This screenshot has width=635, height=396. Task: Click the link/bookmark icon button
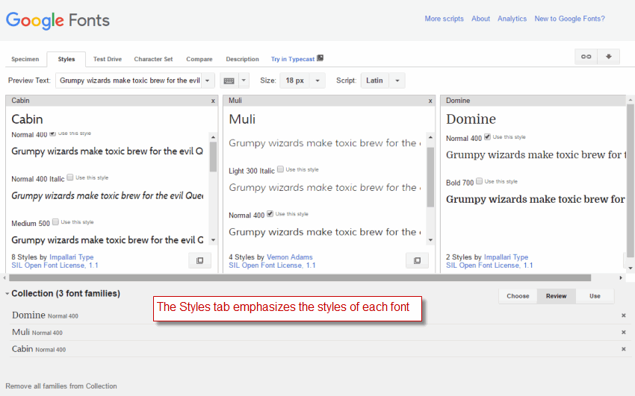point(586,57)
